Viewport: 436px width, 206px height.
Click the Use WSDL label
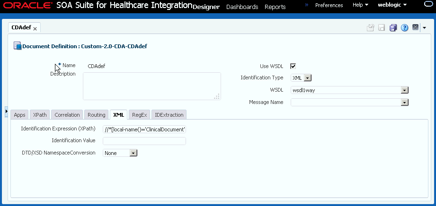click(x=271, y=66)
